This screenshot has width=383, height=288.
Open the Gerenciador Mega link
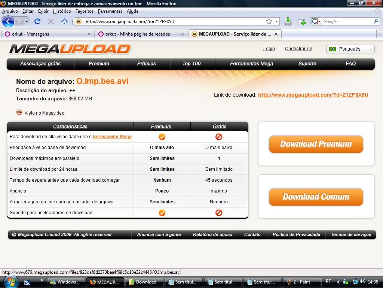(112, 137)
